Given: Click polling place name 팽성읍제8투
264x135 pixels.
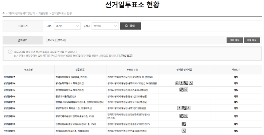Looking at the screenshot, I should [x=9, y=124].
